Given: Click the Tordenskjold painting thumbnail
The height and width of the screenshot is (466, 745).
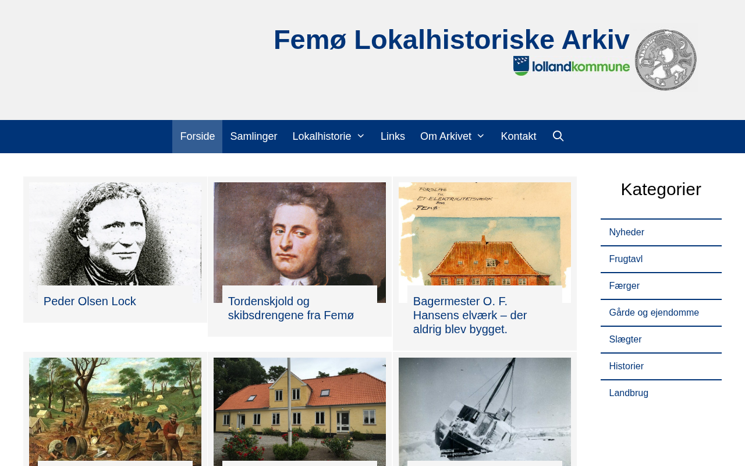Looking at the screenshot, I should point(300,242).
